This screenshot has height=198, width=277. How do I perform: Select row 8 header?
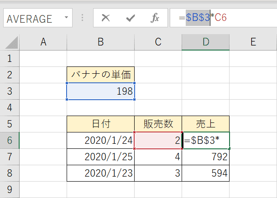click(10, 173)
